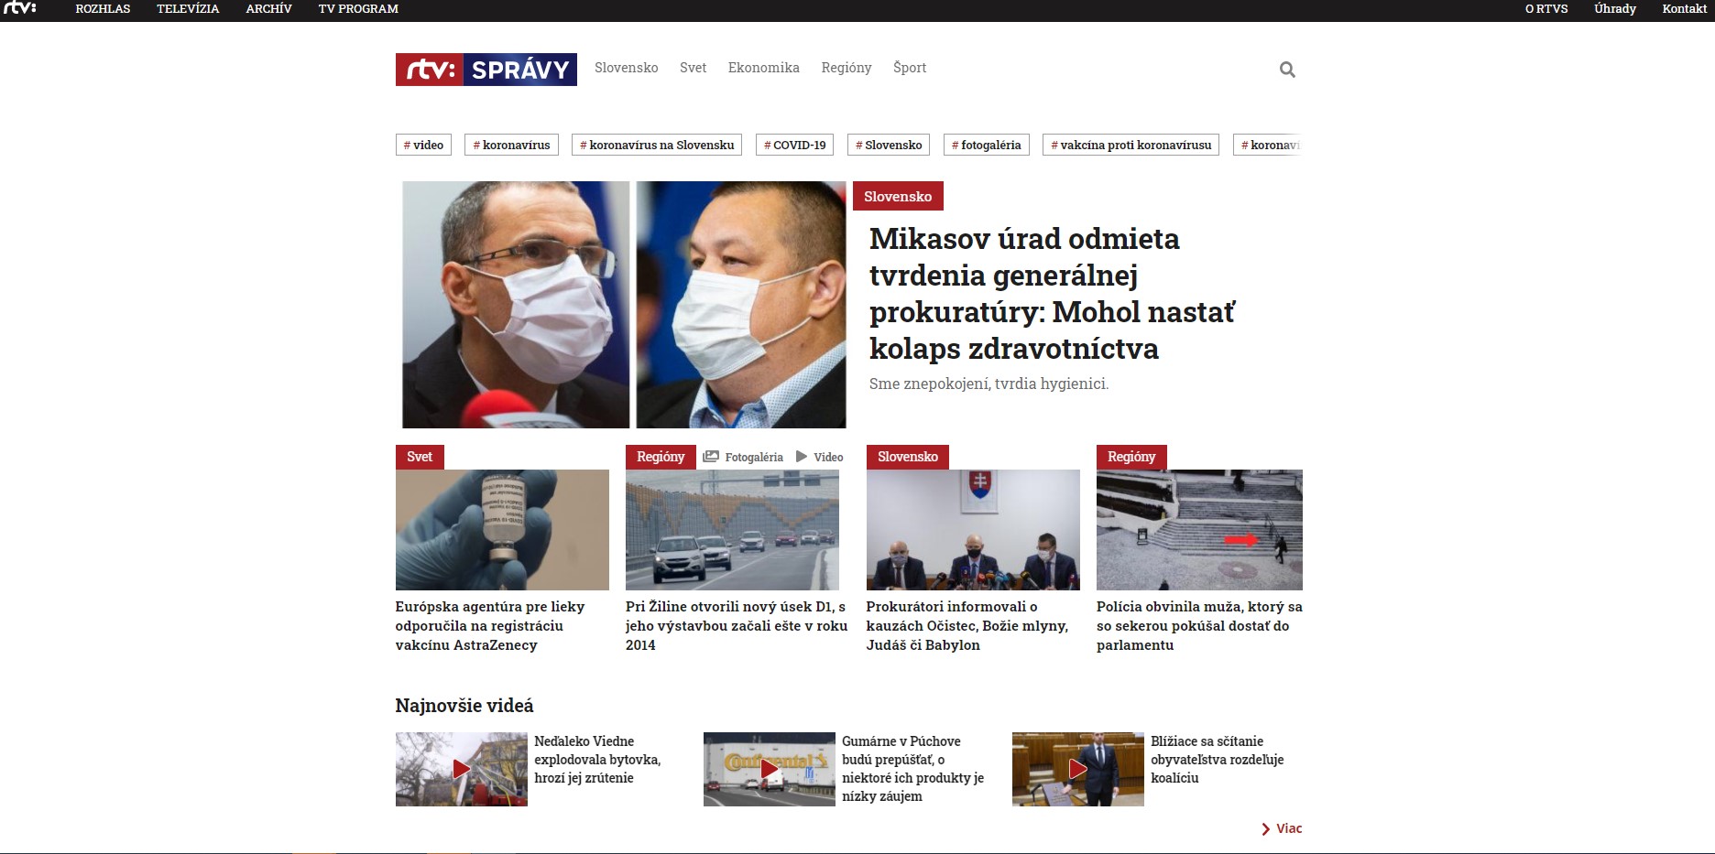Open Blížiace sa sčítanie video link
The image size is (1715, 854).
click(1218, 760)
